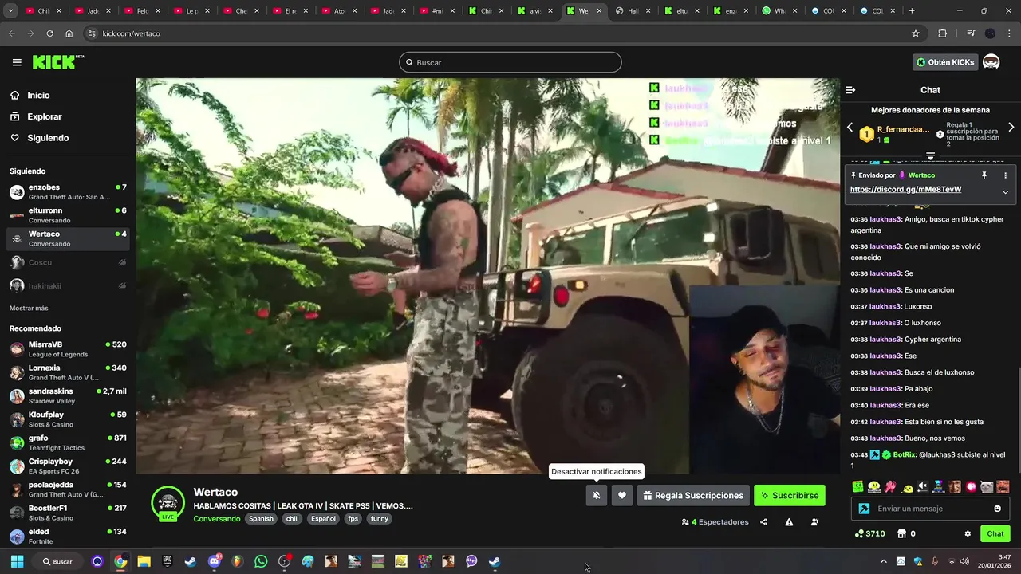This screenshot has height=574, width=1021.
Task: Click the KICK logo
Action: (x=58, y=62)
